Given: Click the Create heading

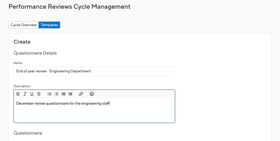Looking at the screenshot, I should coord(22,42).
